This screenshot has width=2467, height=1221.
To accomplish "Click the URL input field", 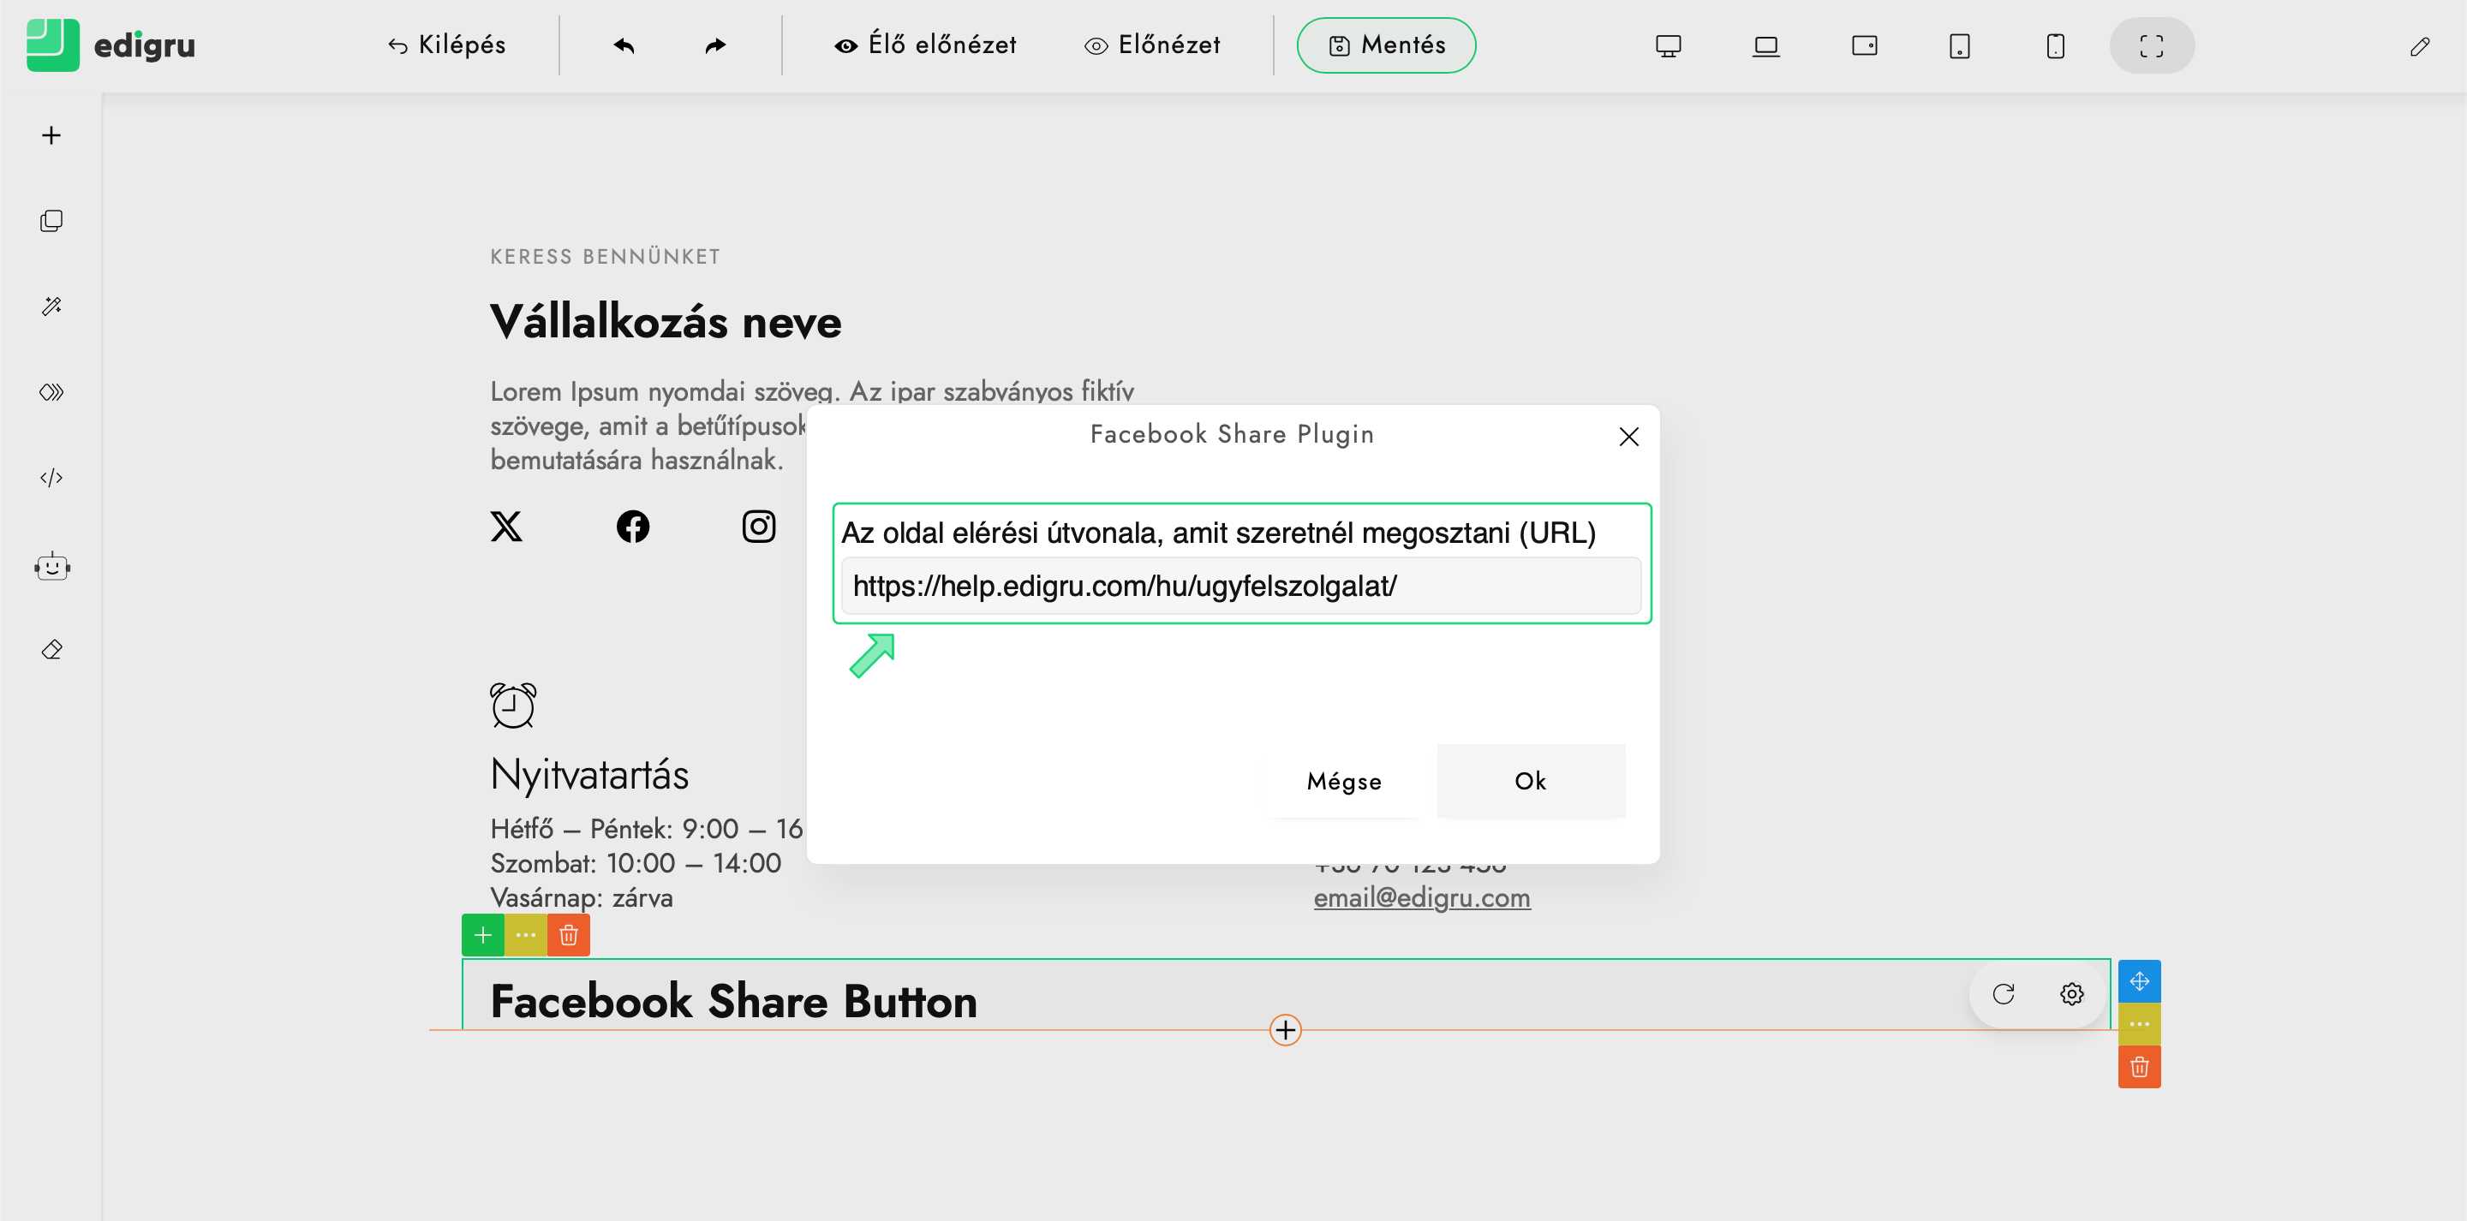I will [1240, 586].
